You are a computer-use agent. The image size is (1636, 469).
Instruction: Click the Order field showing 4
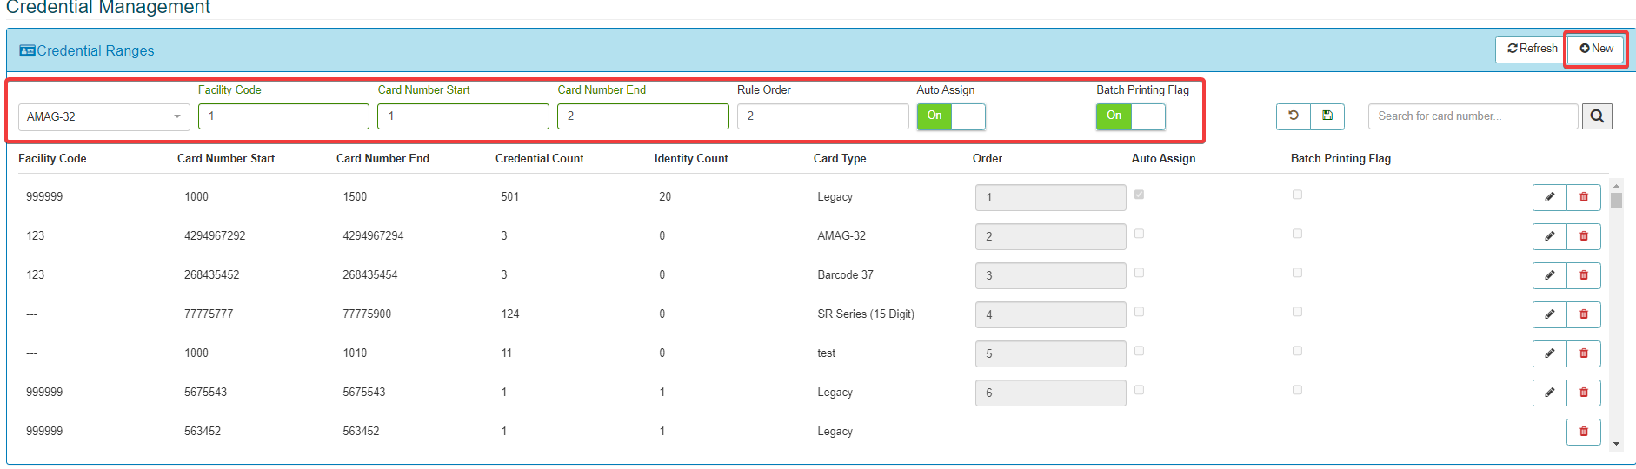[x=1051, y=314]
